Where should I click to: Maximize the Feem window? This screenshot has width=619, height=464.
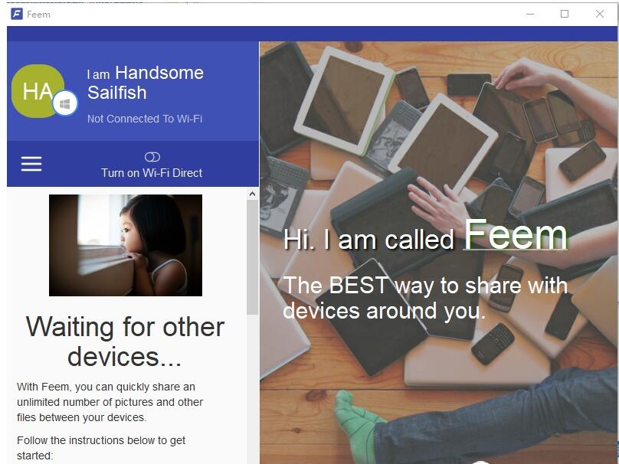565,15
